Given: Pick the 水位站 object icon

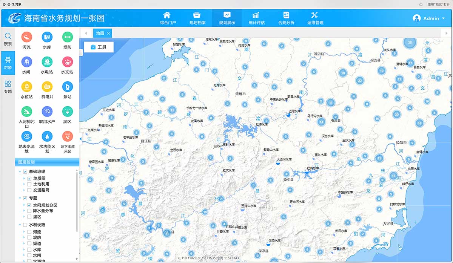Looking at the screenshot, I should [x=26, y=86].
